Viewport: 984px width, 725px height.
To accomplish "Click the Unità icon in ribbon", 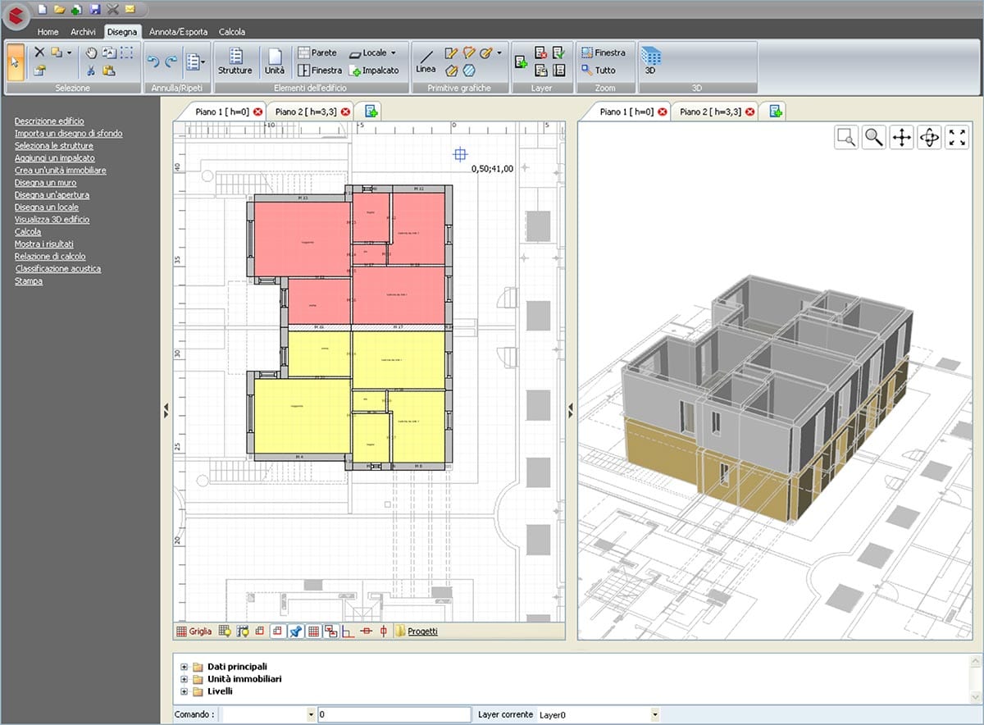I will pos(275,62).
